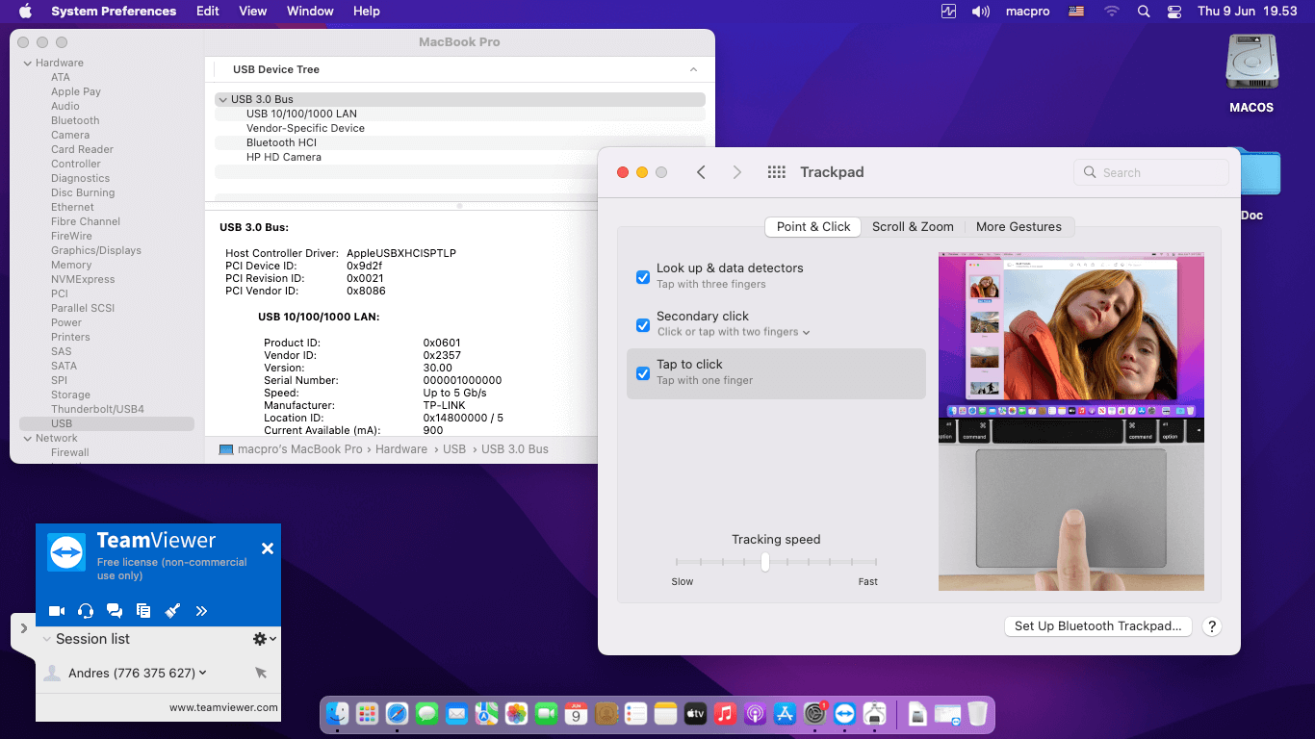Open Launchpad from the Dock
The width and height of the screenshot is (1315, 739).
(367, 713)
